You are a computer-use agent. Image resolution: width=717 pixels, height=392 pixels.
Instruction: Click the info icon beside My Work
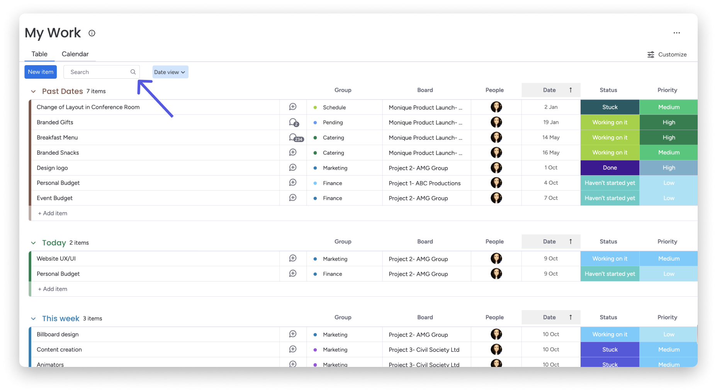point(92,33)
